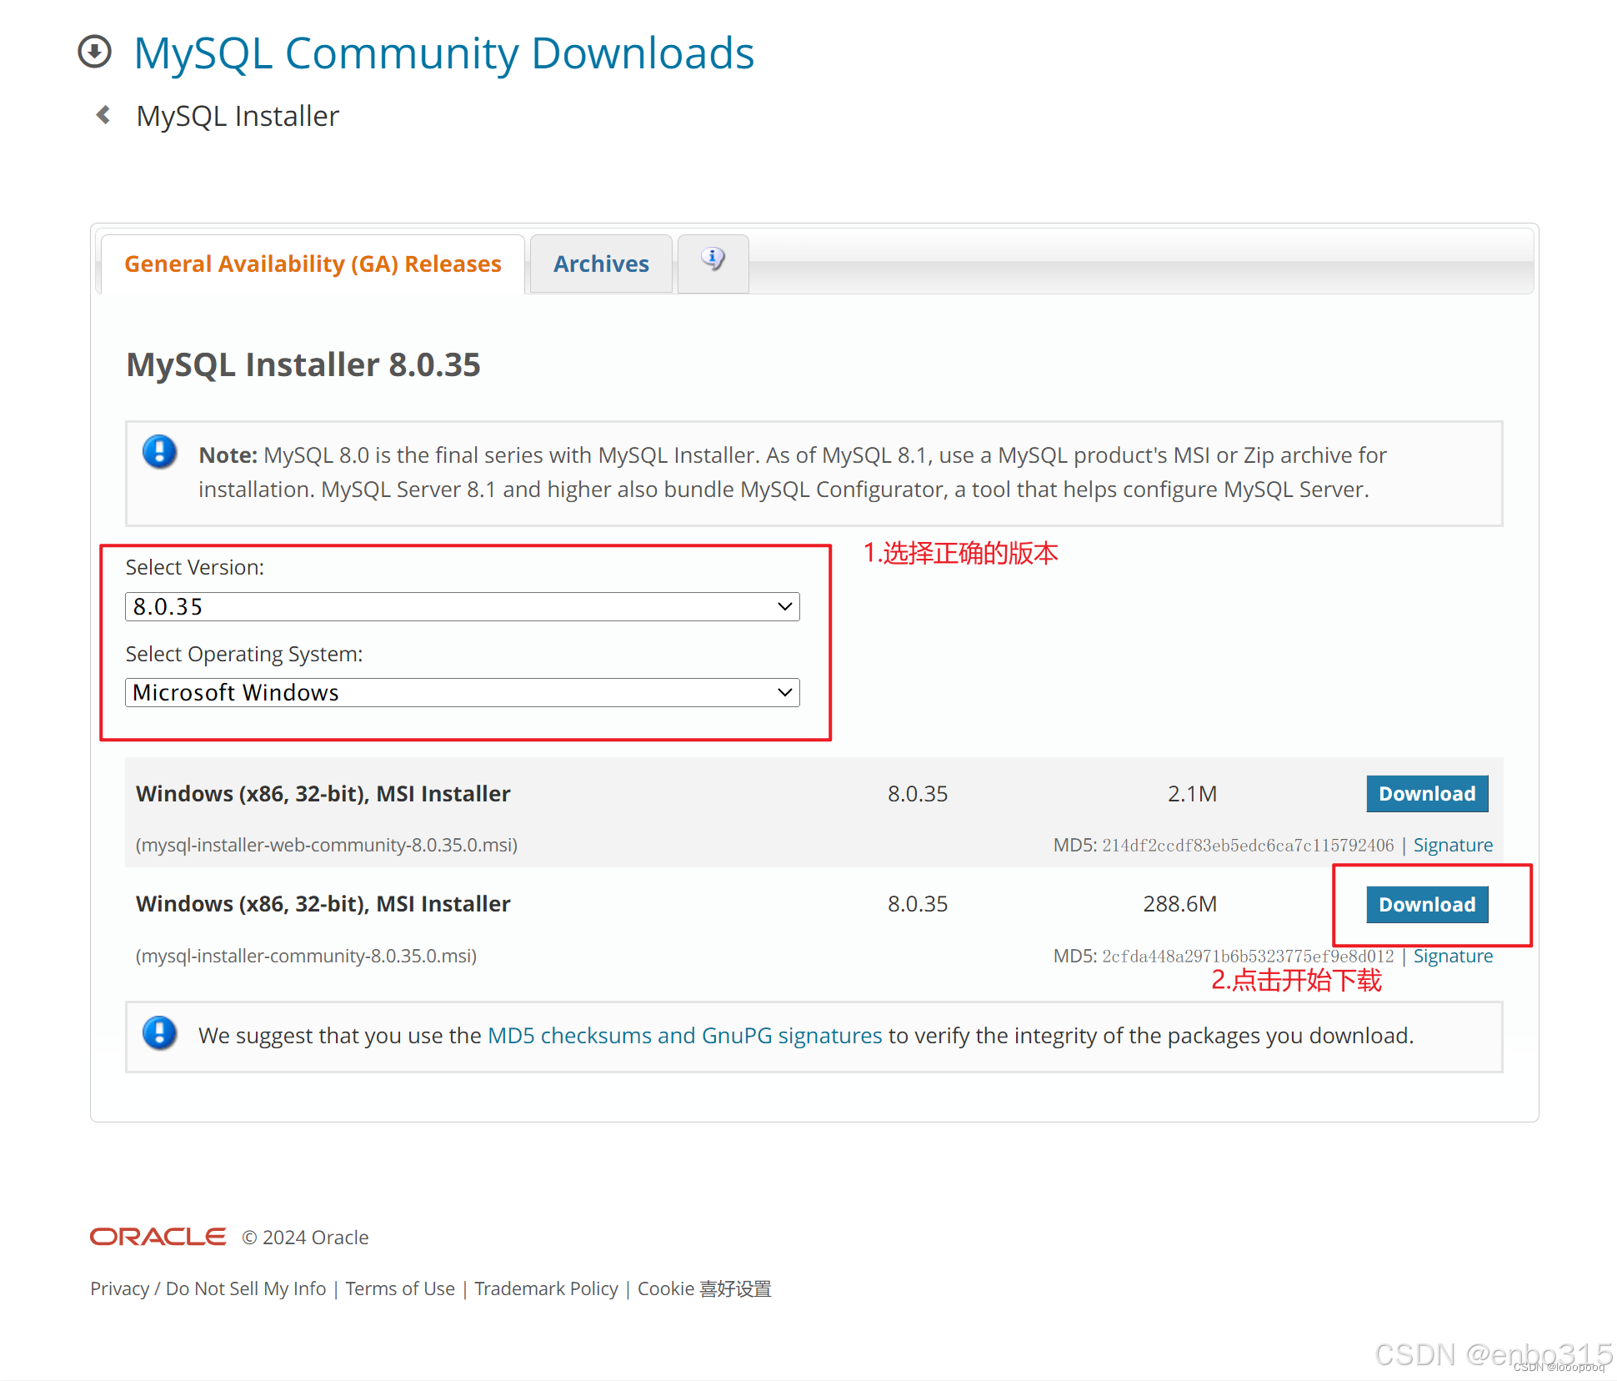1617x1381 pixels.
Task: Switch to the Archives tab
Action: (x=601, y=264)
